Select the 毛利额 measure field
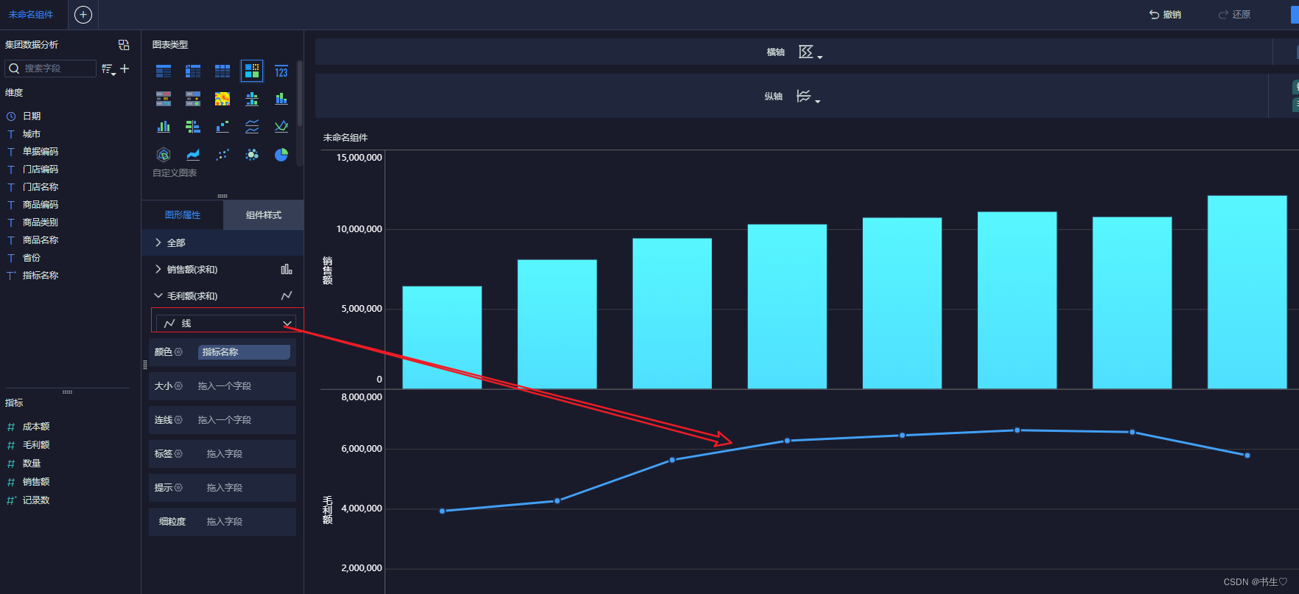This screenshot has width=1299, height=594. [36, 445]
